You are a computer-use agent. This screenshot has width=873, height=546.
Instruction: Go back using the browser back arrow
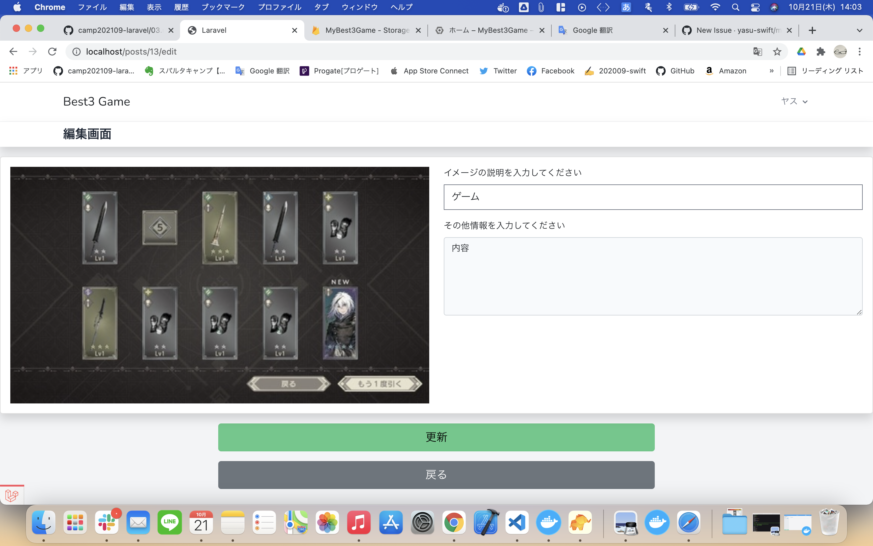13,52
